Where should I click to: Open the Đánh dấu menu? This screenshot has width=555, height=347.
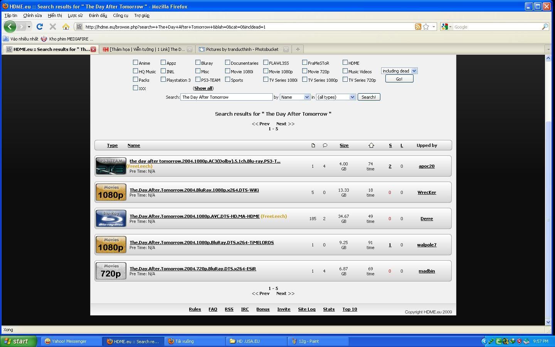98,15
